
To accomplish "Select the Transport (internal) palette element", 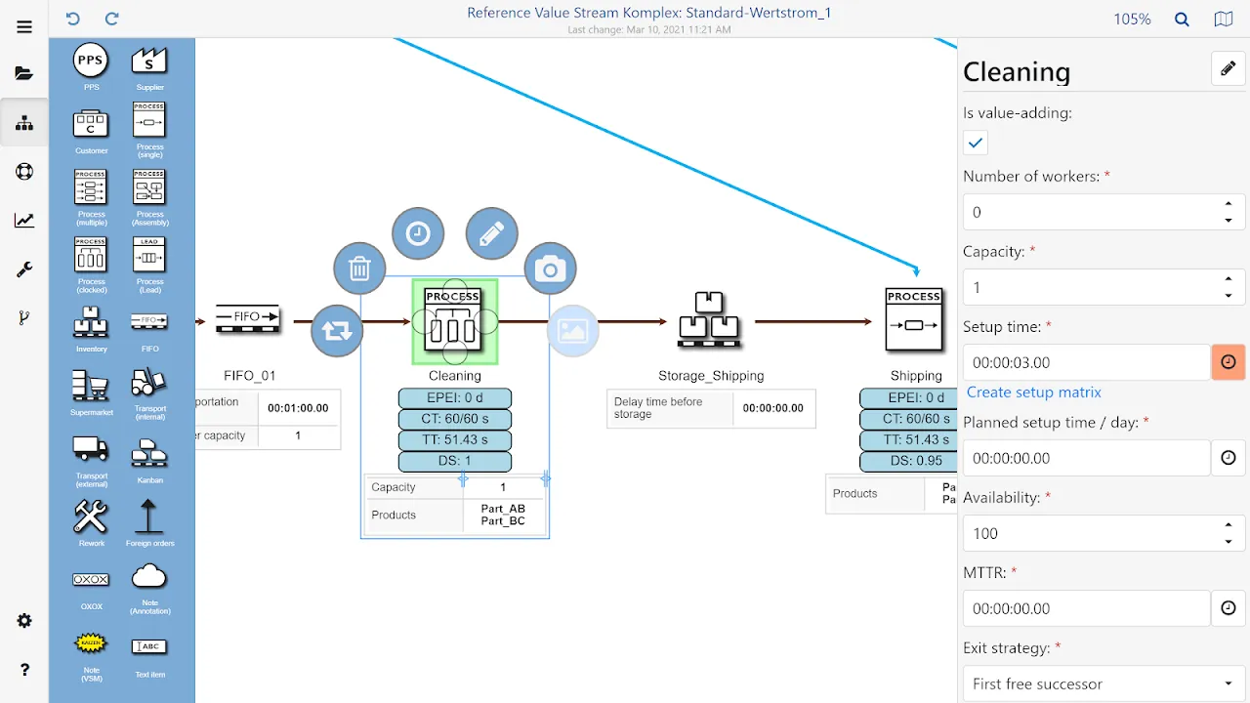I will pos(149,392).
